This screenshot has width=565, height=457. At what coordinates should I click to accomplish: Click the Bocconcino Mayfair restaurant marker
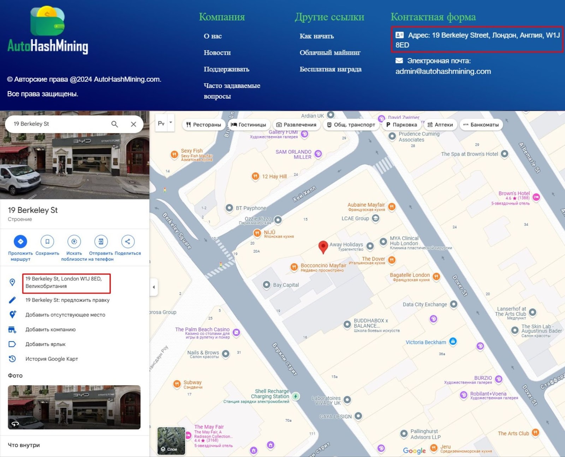click(x=294, y=267)
